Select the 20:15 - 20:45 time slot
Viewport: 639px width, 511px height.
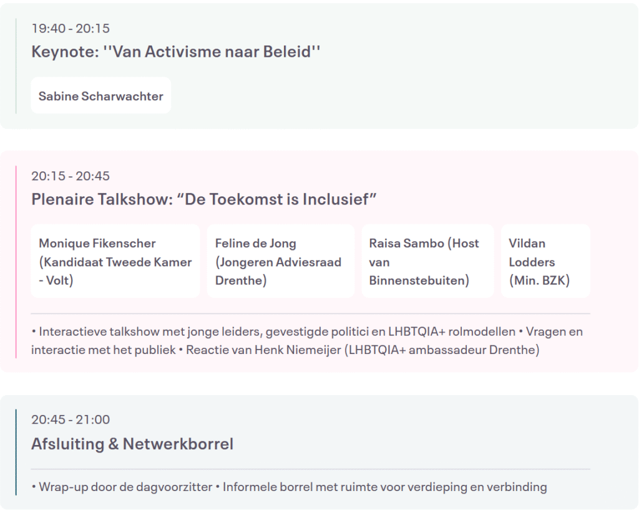tap(71, 176)
